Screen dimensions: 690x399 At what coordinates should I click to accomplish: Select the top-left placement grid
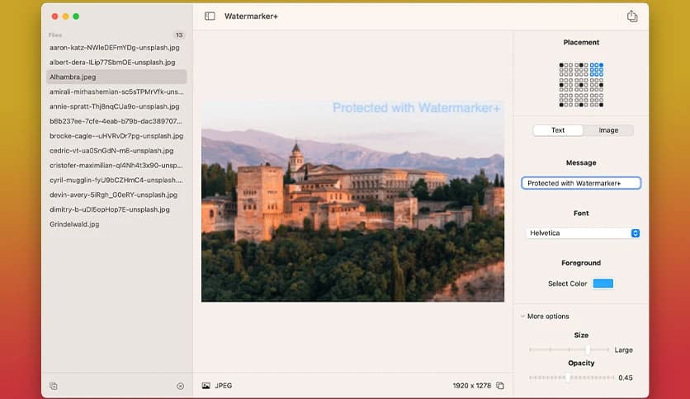coord(565,69)
